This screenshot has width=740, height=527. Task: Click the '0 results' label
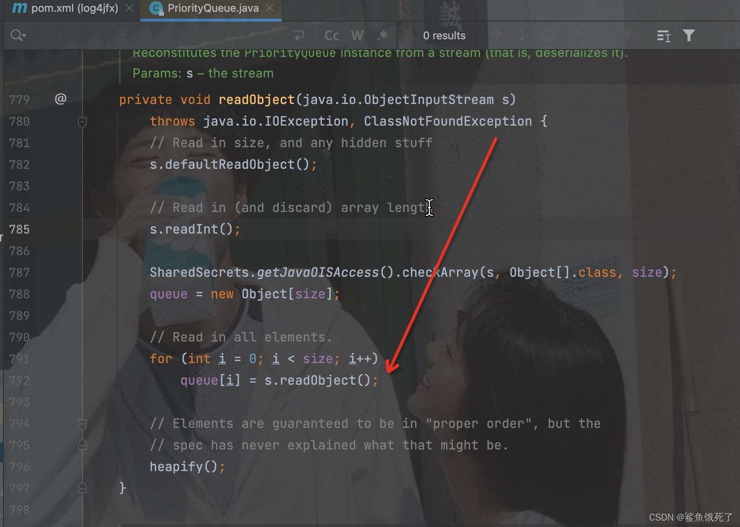444,35
